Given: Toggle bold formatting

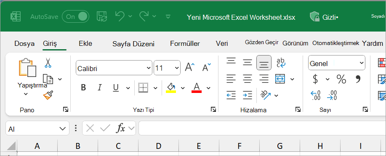Looking at the screenshot, I should click(x=83, y=87).
